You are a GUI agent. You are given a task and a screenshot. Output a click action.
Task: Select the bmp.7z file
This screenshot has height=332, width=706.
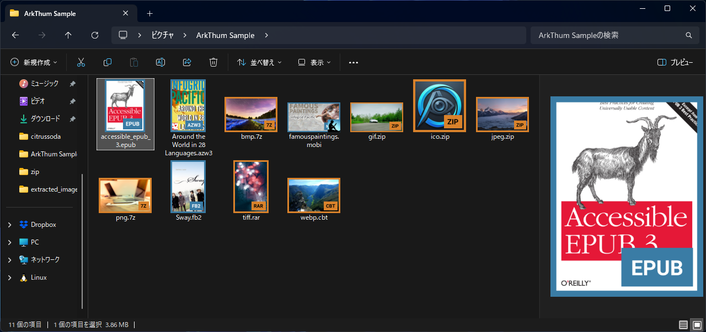click(251, 118)
